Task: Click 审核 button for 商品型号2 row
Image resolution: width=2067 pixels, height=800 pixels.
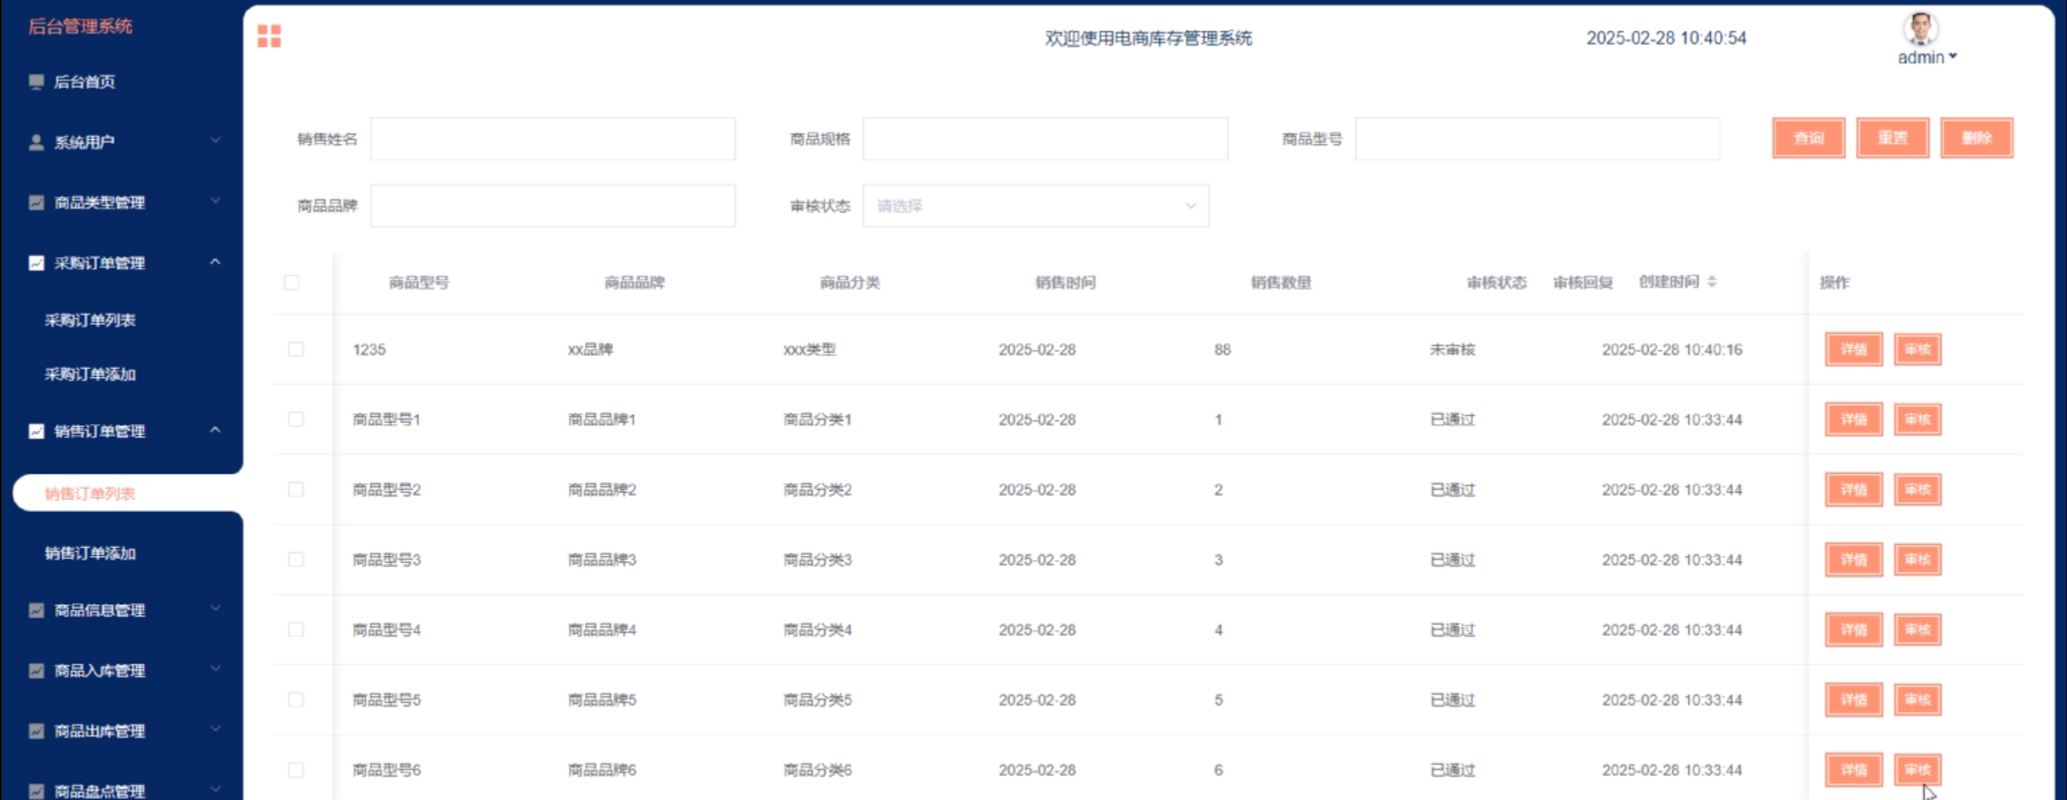Action: pyautogui.click(x=1917, y=489)
